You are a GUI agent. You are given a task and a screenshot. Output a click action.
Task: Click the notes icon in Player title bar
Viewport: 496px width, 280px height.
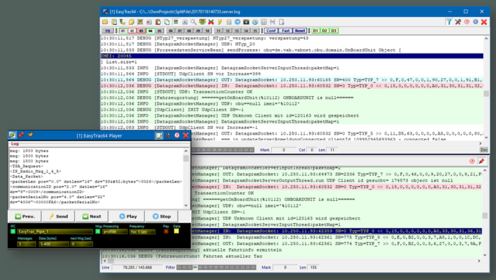tap(160, 135)
